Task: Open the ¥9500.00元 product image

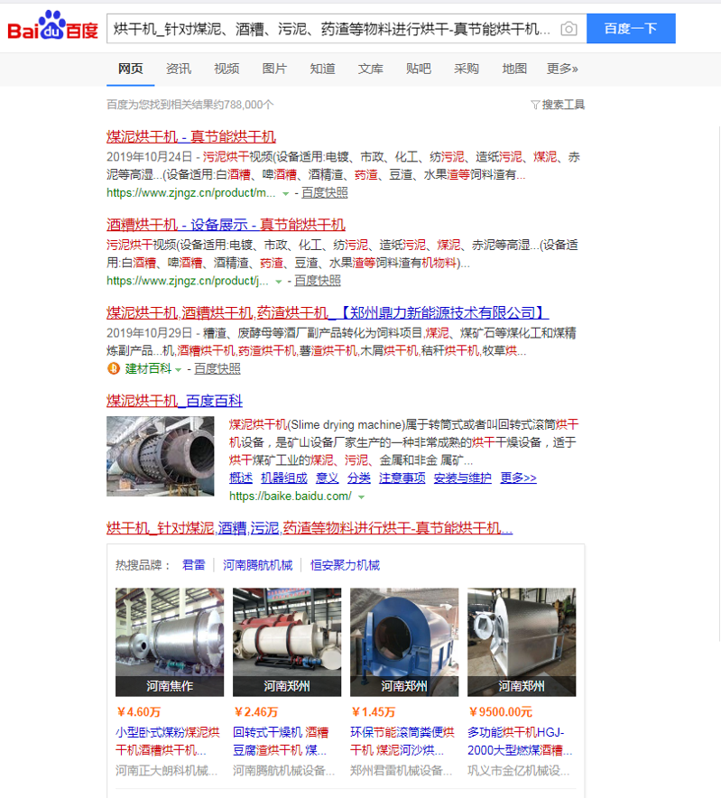Action: pyautogui.click(x=522, y=642)
